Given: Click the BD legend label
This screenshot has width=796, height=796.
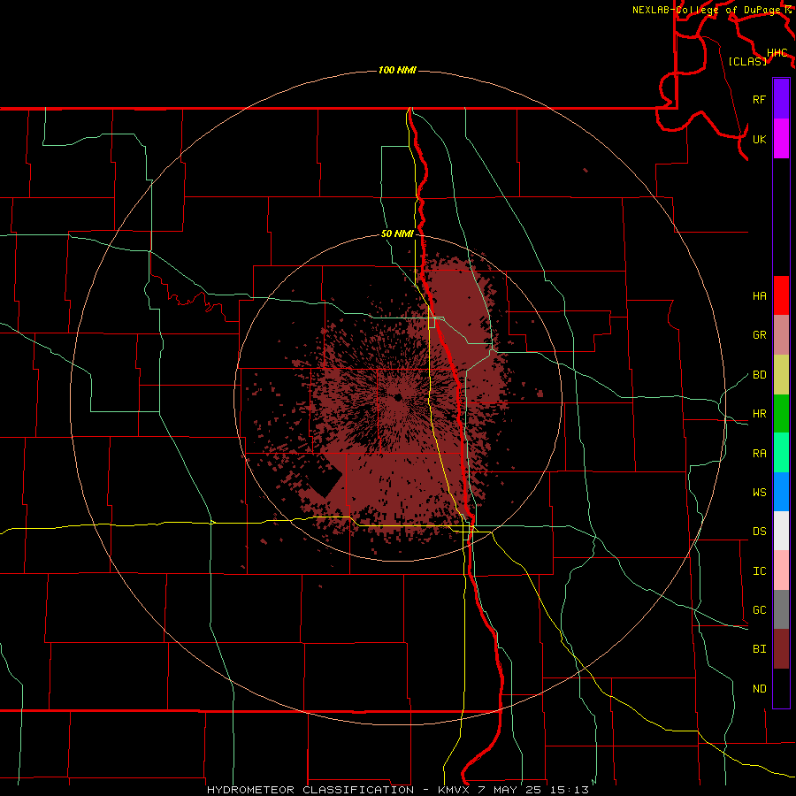Looking at the screenshot, I should pyautogui.click(x=760, y=375).
